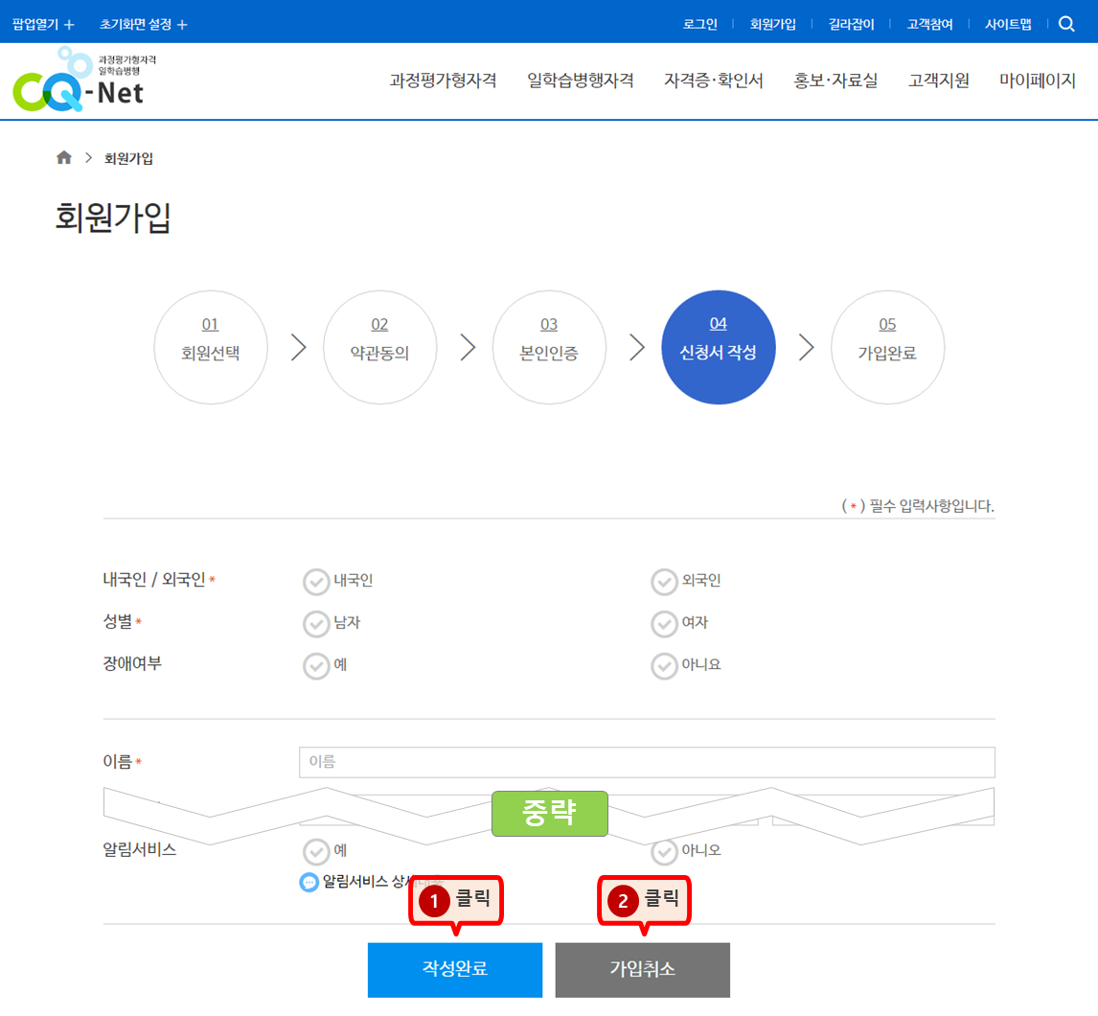This screenshot has height=1016, width=1098.
Task: Select 아니오 for 장애여부
Action: (665, 665)
